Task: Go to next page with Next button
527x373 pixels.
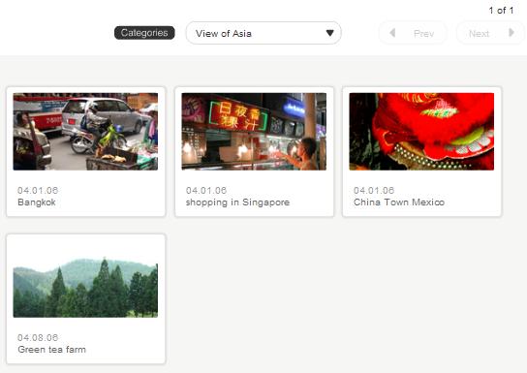Action: point(490,33)
